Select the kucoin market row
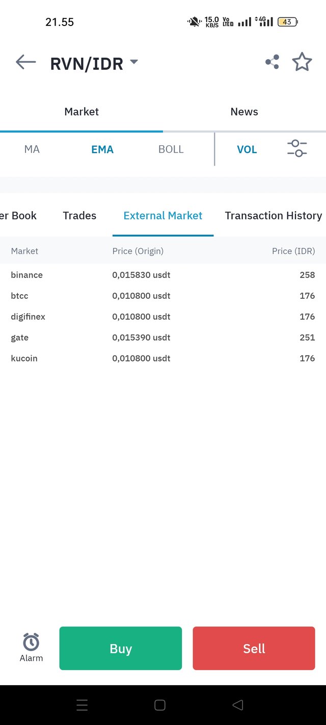The height and width of the screenshot is (725, 326). 163,358
